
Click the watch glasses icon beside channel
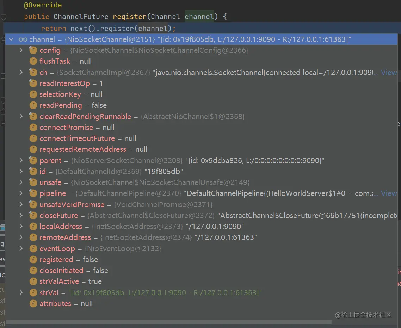23,39
